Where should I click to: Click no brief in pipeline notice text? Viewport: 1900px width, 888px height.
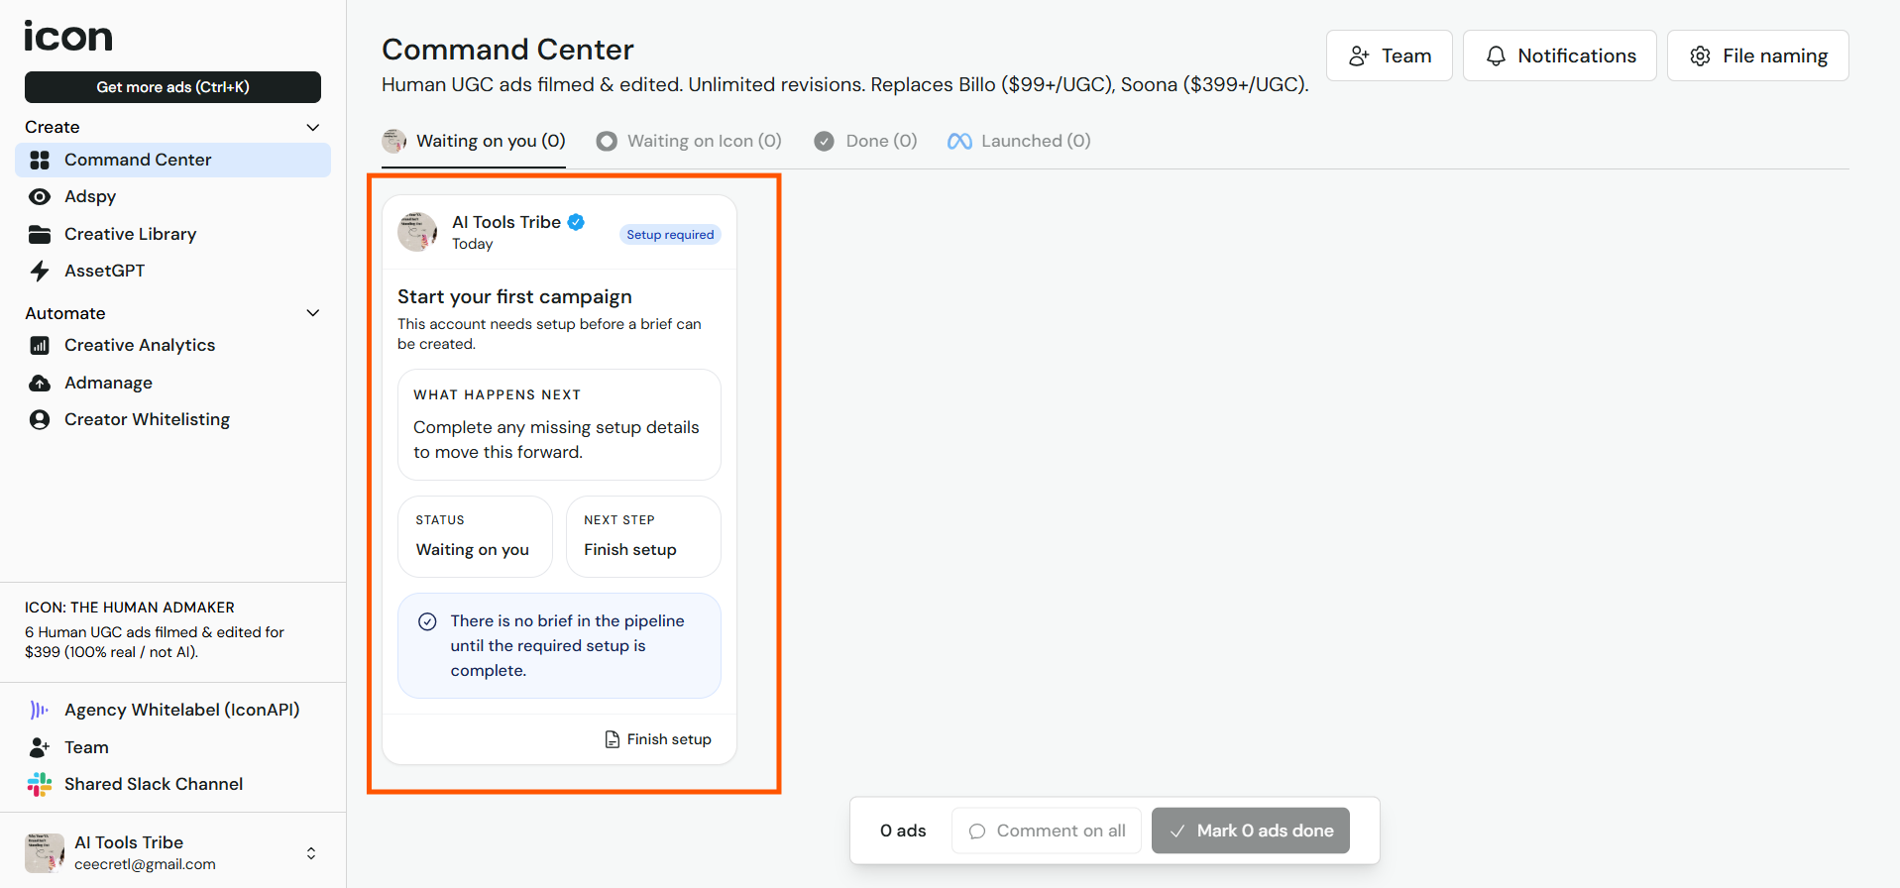click(x=568, y=645)
